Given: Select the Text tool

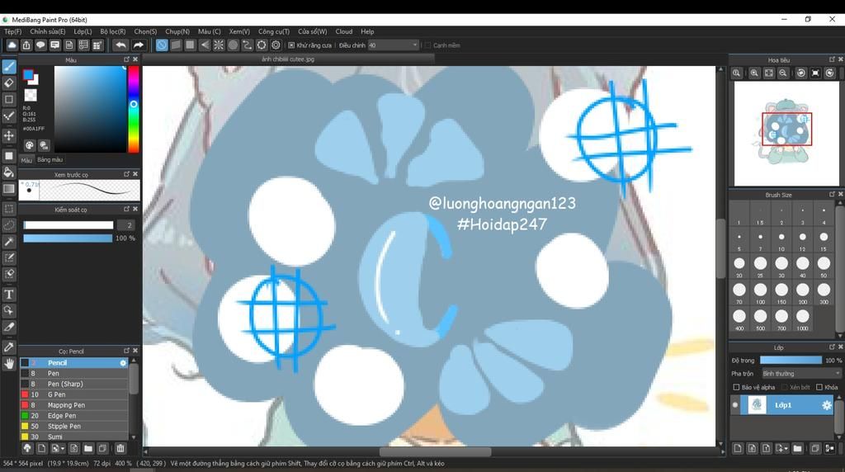Looking at the screenshot, I should tap(9, 295).
